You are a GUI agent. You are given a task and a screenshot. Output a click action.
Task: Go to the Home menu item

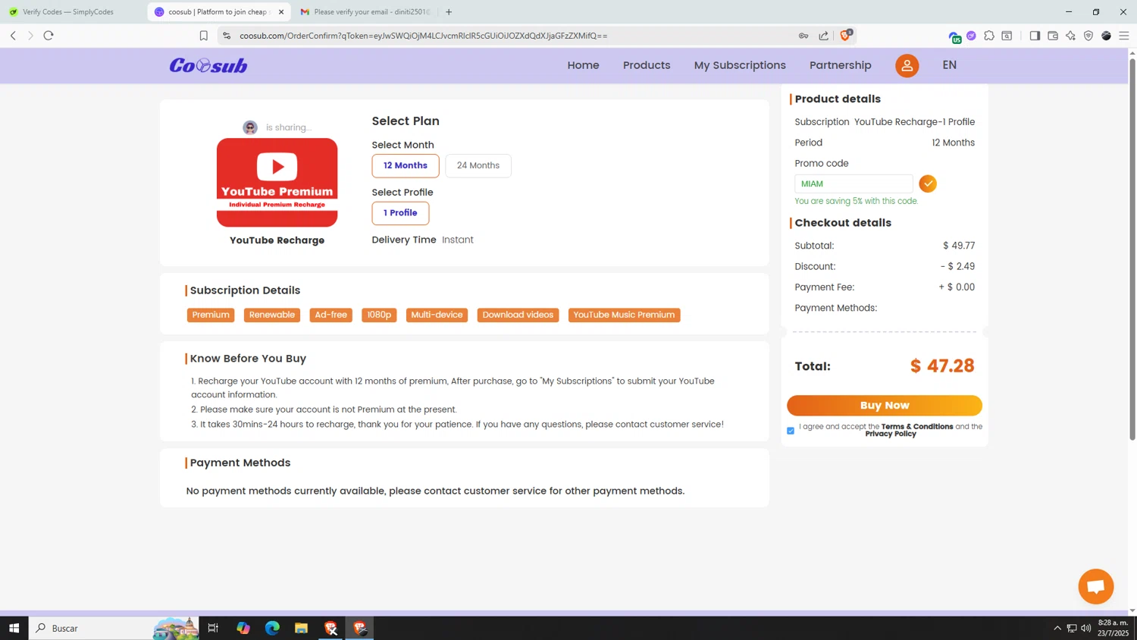584,65
